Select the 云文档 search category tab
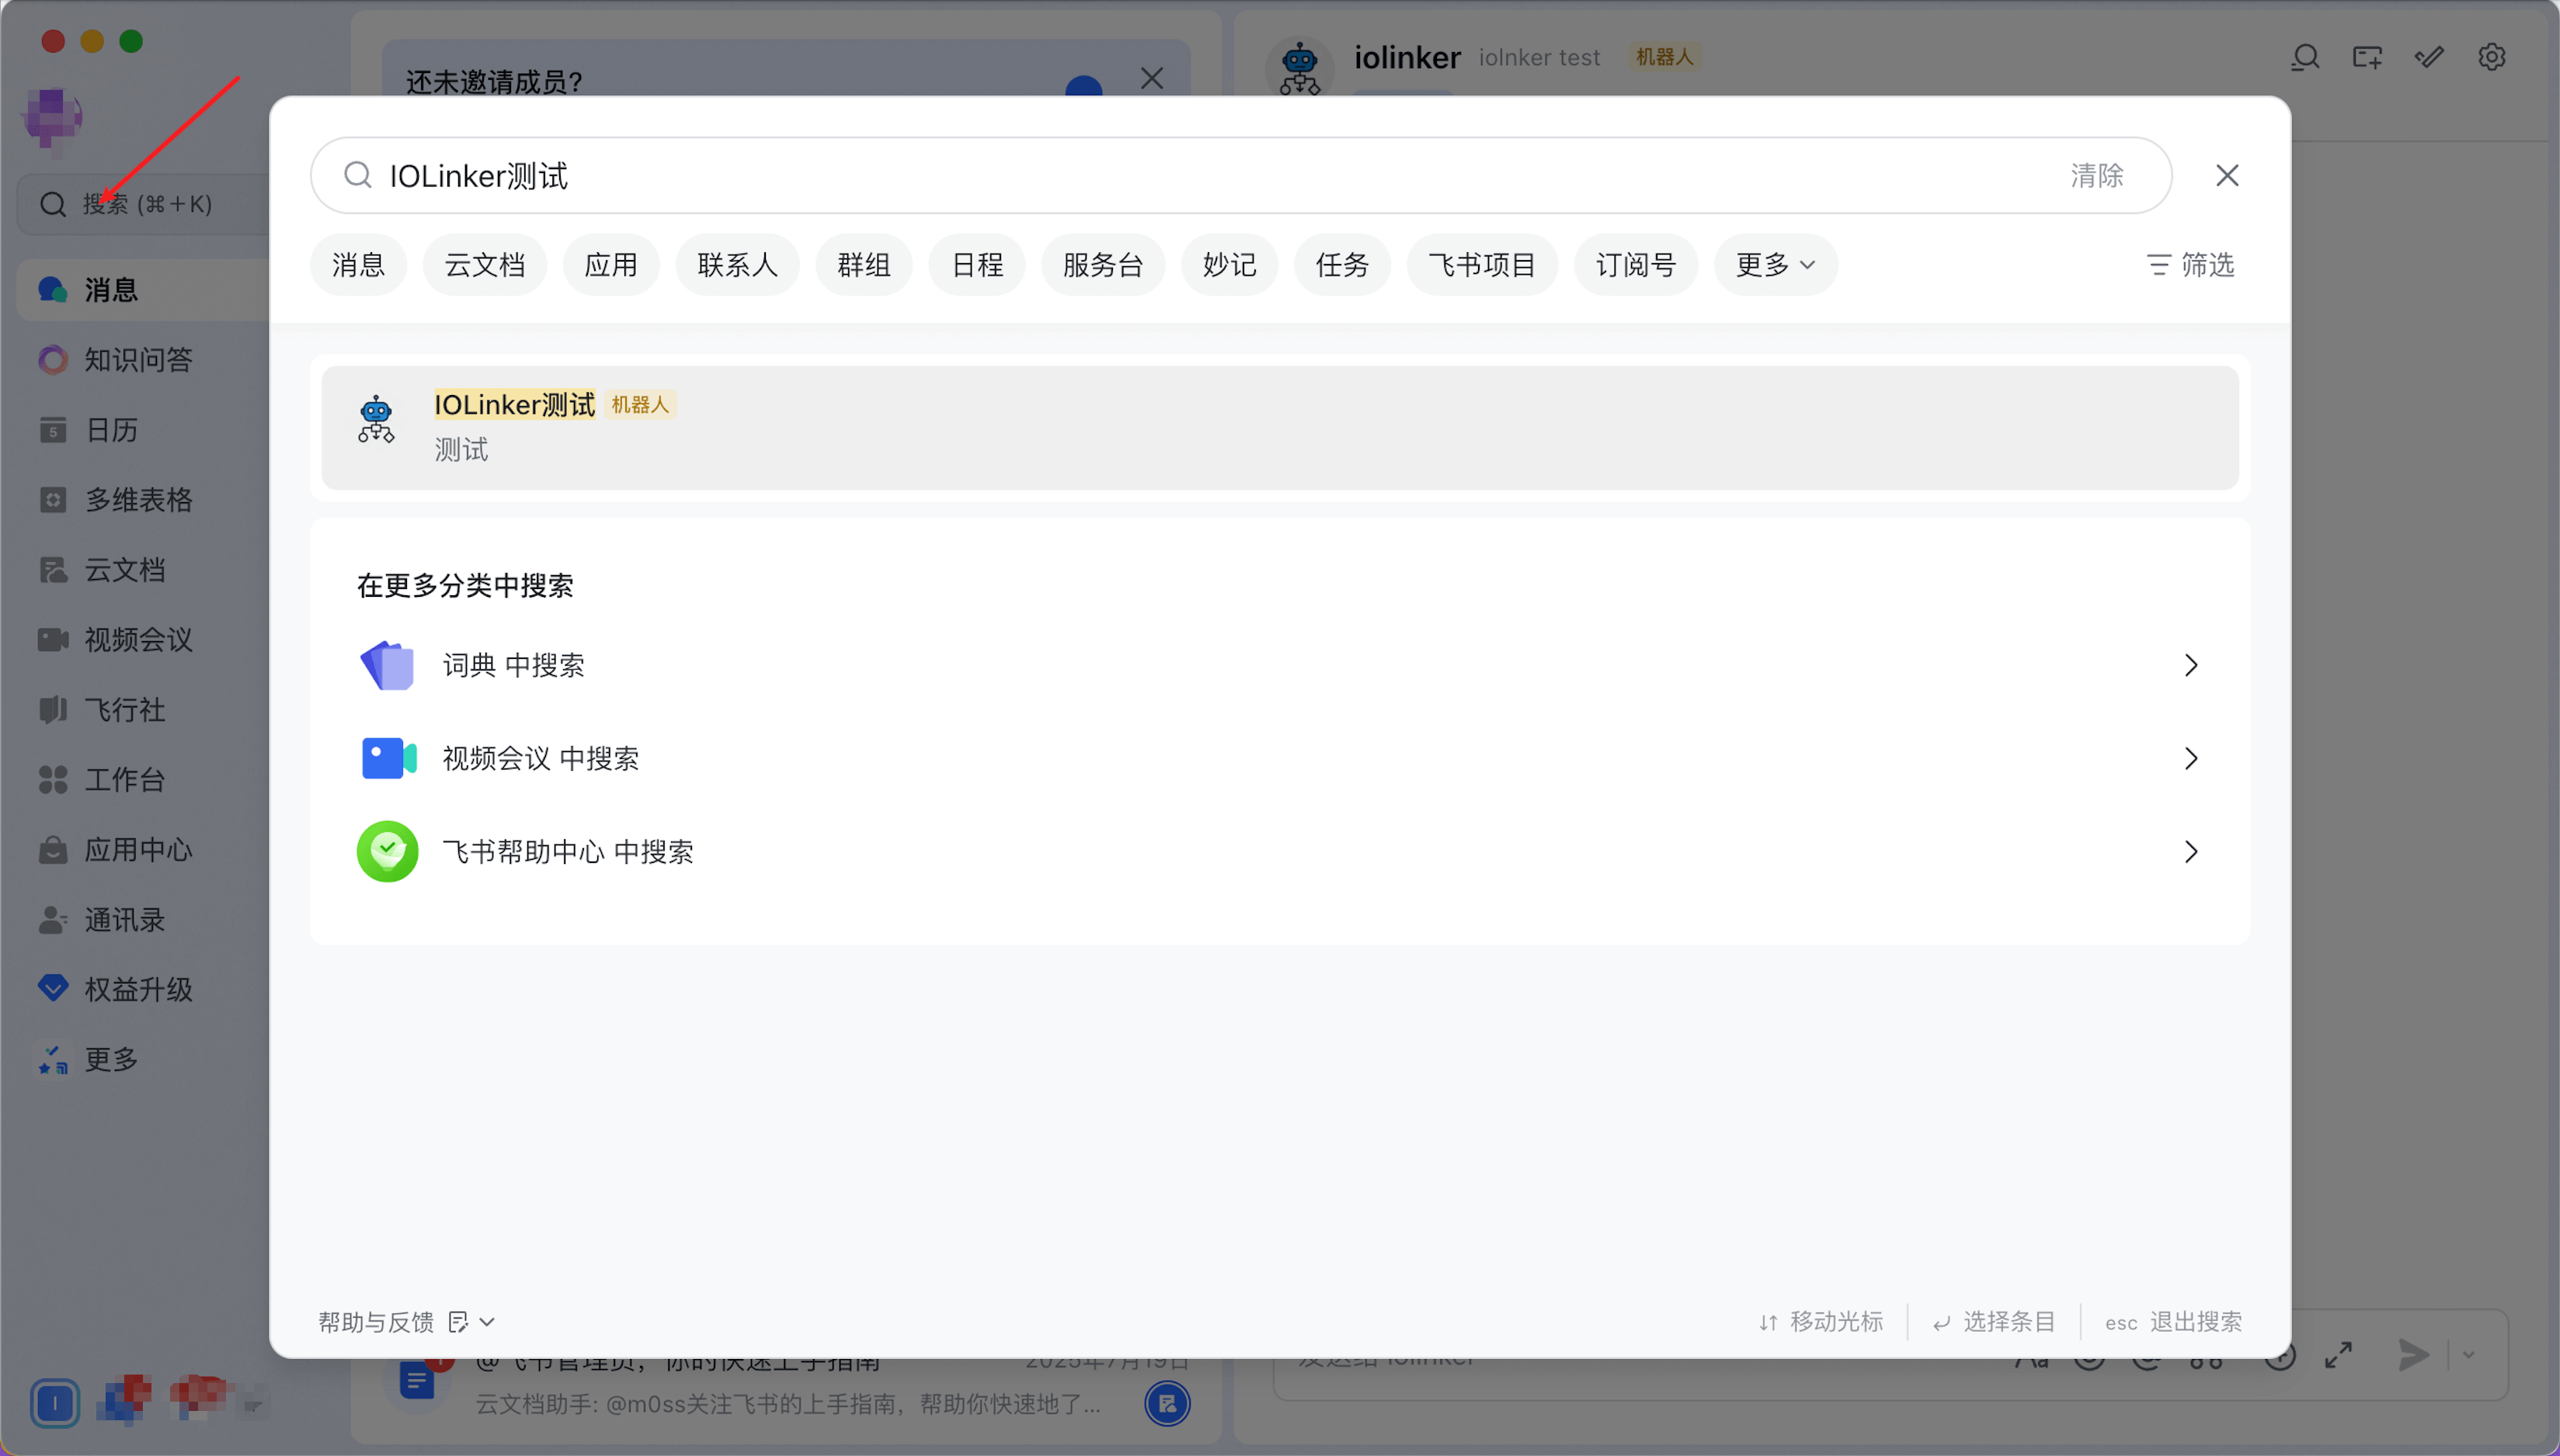2560x1456 pixels. [x=485, y=265]
